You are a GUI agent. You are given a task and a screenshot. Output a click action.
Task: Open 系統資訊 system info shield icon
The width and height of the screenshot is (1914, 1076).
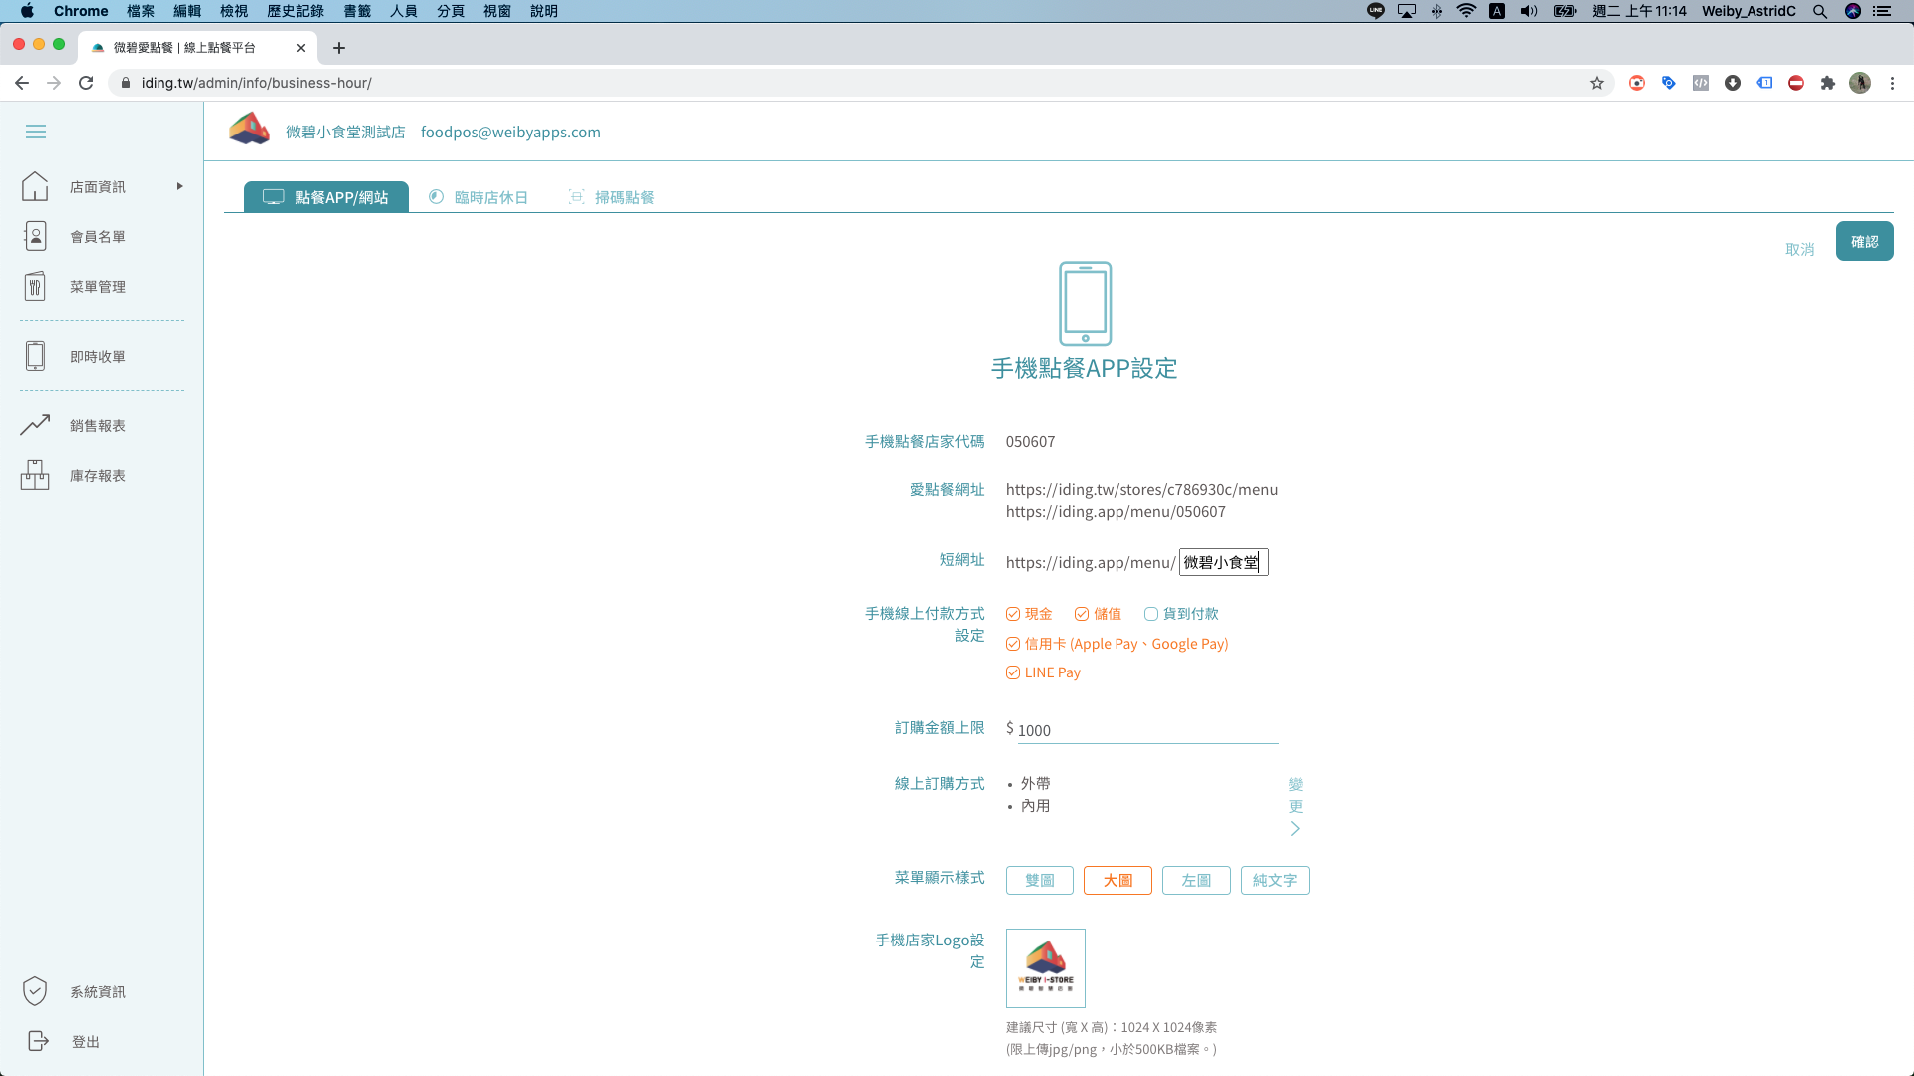(35, 991)
